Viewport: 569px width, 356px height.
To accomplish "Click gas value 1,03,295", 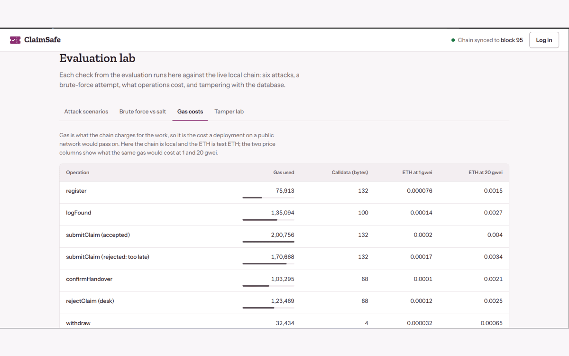I will [283, 279].
